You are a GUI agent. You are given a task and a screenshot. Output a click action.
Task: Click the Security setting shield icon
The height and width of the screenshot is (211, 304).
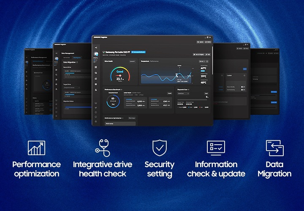click(159, 148)
